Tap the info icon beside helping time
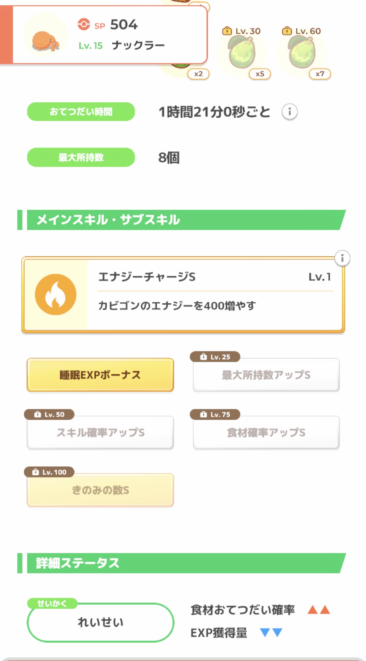The width and height of the screenshot is (366, 661). coord(289,112)
